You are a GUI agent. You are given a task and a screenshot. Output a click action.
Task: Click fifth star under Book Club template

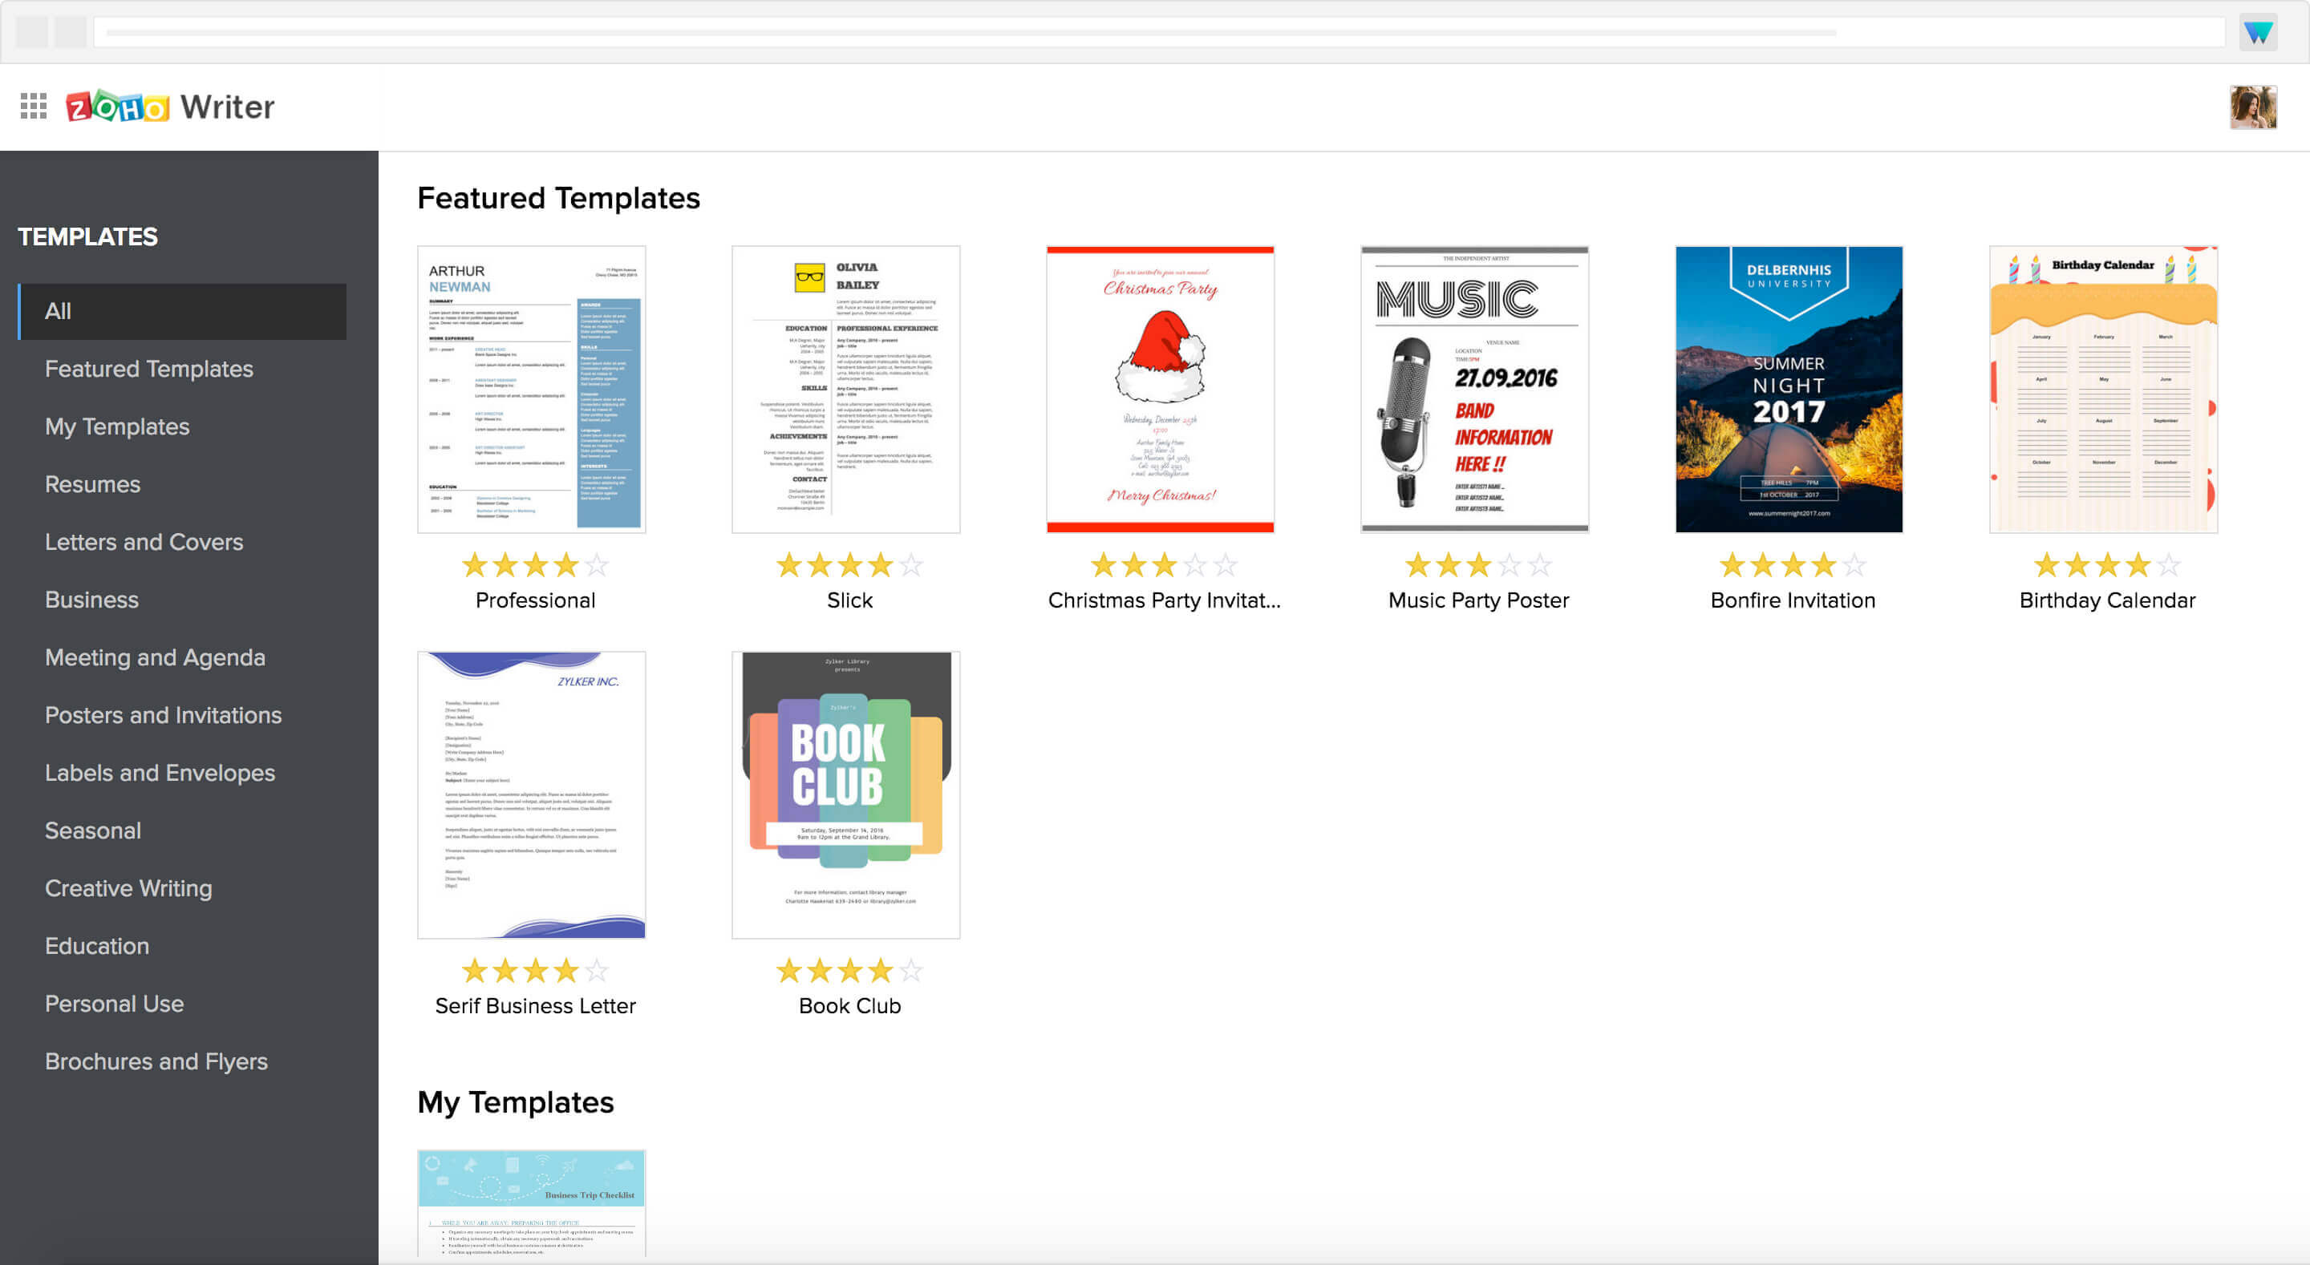(911, 970)
